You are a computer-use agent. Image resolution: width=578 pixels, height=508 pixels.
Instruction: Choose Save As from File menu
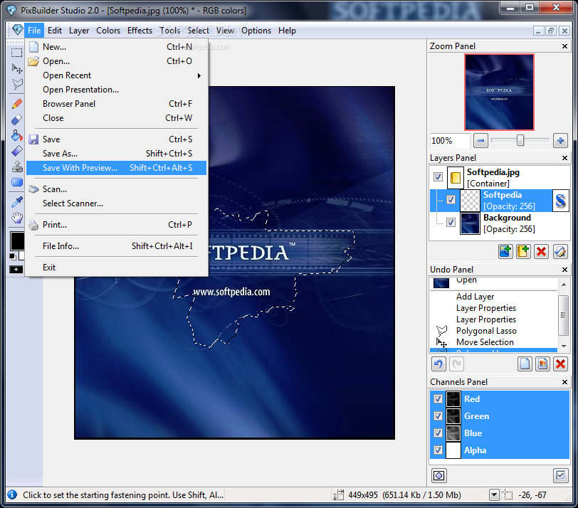[117, 154]
